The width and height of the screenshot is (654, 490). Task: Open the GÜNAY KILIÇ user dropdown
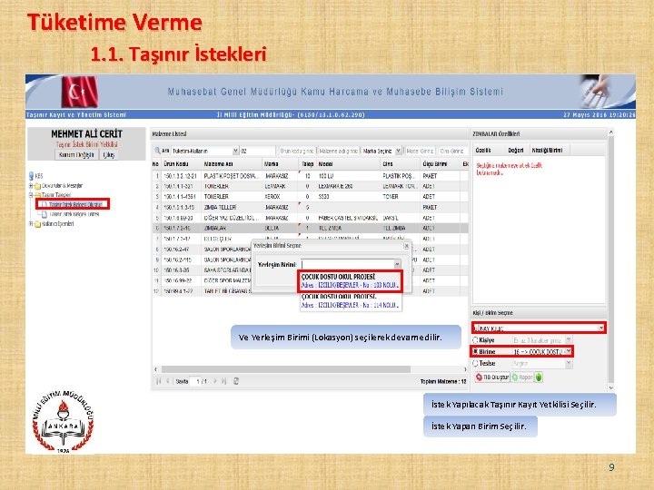coord(601,328)
